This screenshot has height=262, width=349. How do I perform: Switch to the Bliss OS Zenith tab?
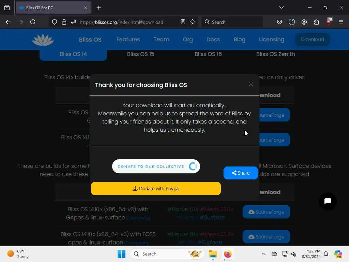pos(275,54)
